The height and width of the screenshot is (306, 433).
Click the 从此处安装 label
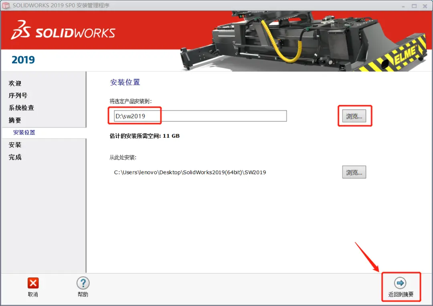coord(123,157)
